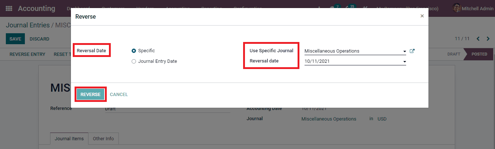The image size is (495, 149).
Task: Click the USD currency value
Action: coord(382,119)
